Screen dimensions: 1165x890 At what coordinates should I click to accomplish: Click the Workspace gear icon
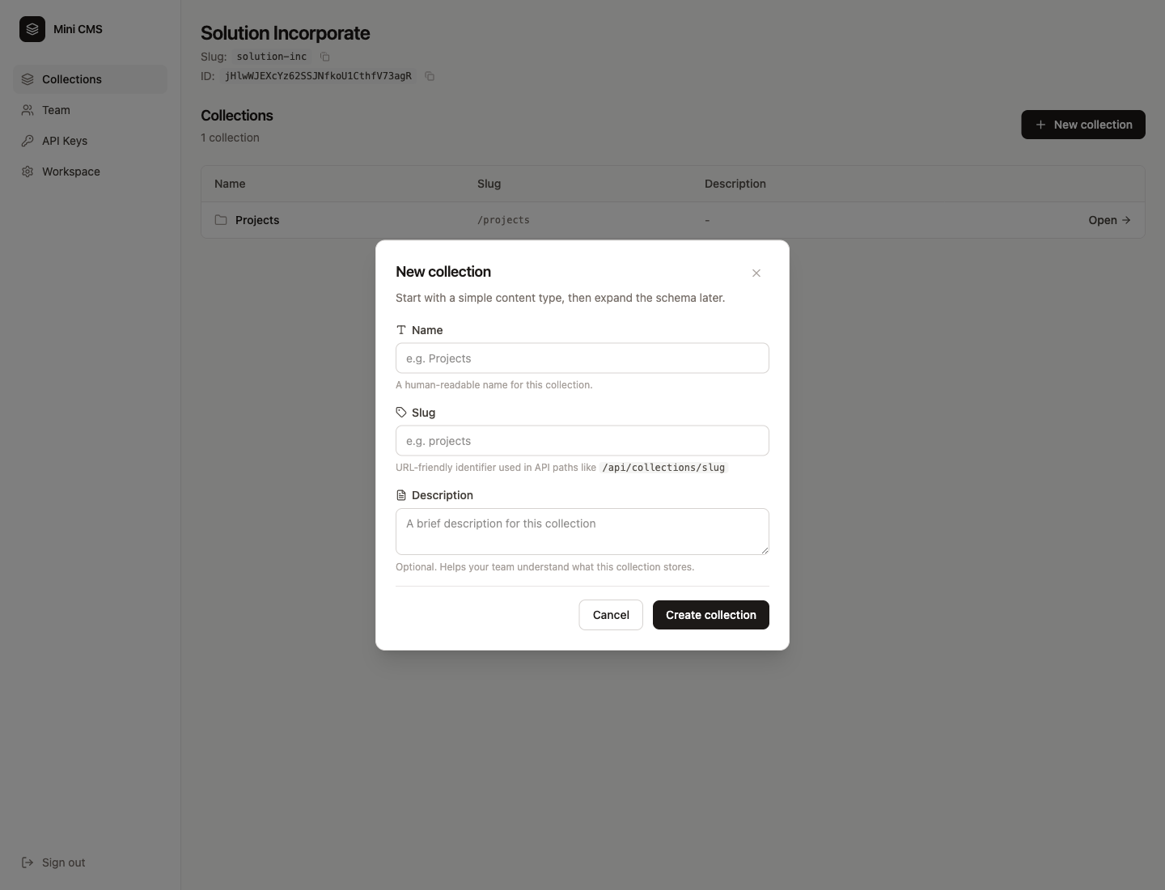(28, 172)
